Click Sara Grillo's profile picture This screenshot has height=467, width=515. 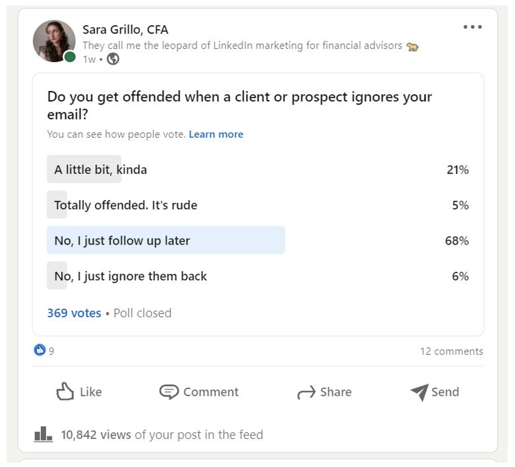coord(54,39)
